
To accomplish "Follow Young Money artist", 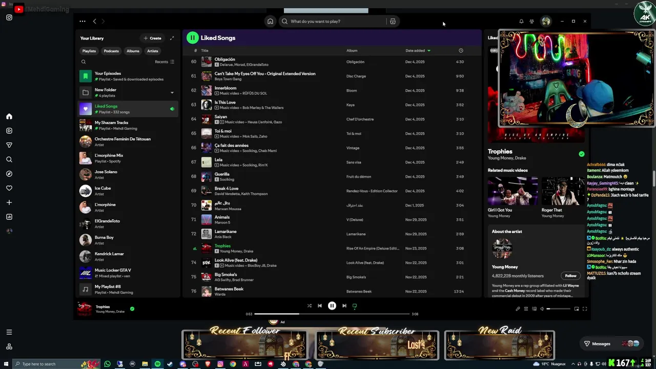I will (570, 276).
